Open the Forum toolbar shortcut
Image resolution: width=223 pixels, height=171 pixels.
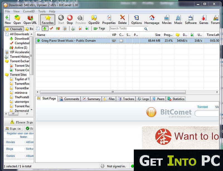215,20
